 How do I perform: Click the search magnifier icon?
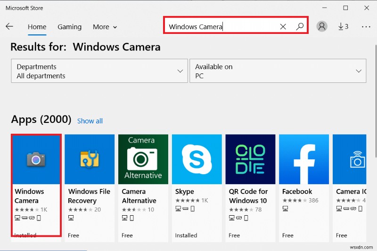point(300,27)
